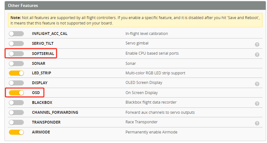Viewport: 267px width, 143px height.
Task: Turn off the OSD toggle
Action: [x=16, y=93]
